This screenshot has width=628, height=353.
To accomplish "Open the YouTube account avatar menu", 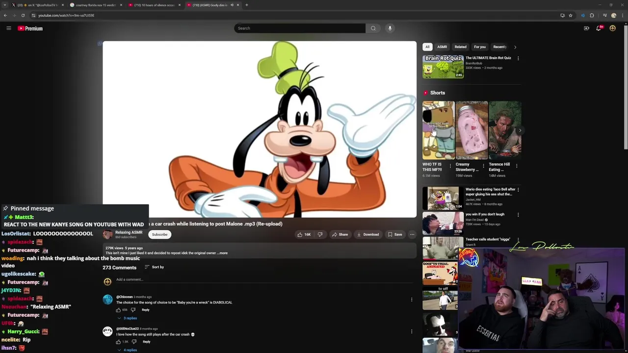I will (x=612, y=28).
